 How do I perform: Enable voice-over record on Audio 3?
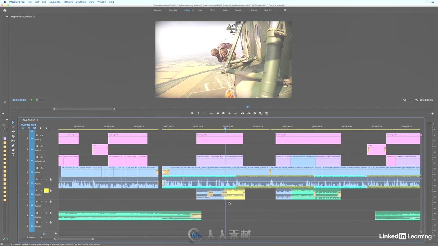pyautogui.click(x=51, y=202)
